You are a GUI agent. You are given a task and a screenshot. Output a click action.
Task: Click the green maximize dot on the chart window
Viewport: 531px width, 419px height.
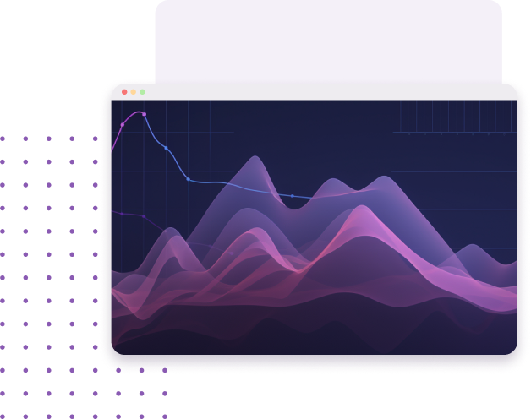coord(143,92)
